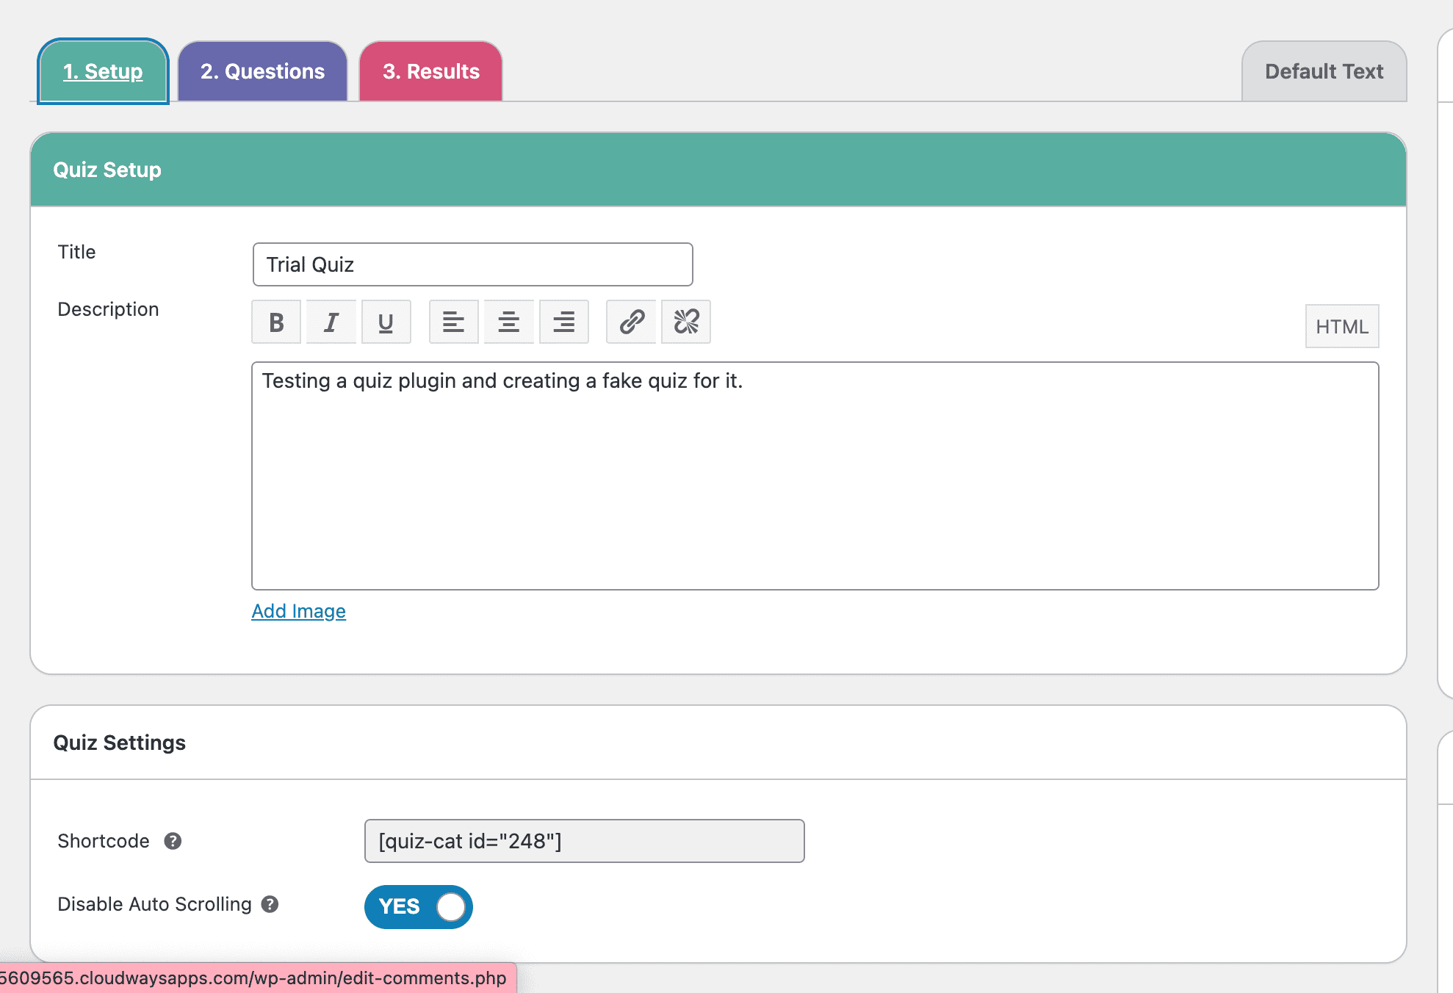1453x993 pixels.
Task: Click the Disable Auto Scrolling label
Action: [154, 904]
